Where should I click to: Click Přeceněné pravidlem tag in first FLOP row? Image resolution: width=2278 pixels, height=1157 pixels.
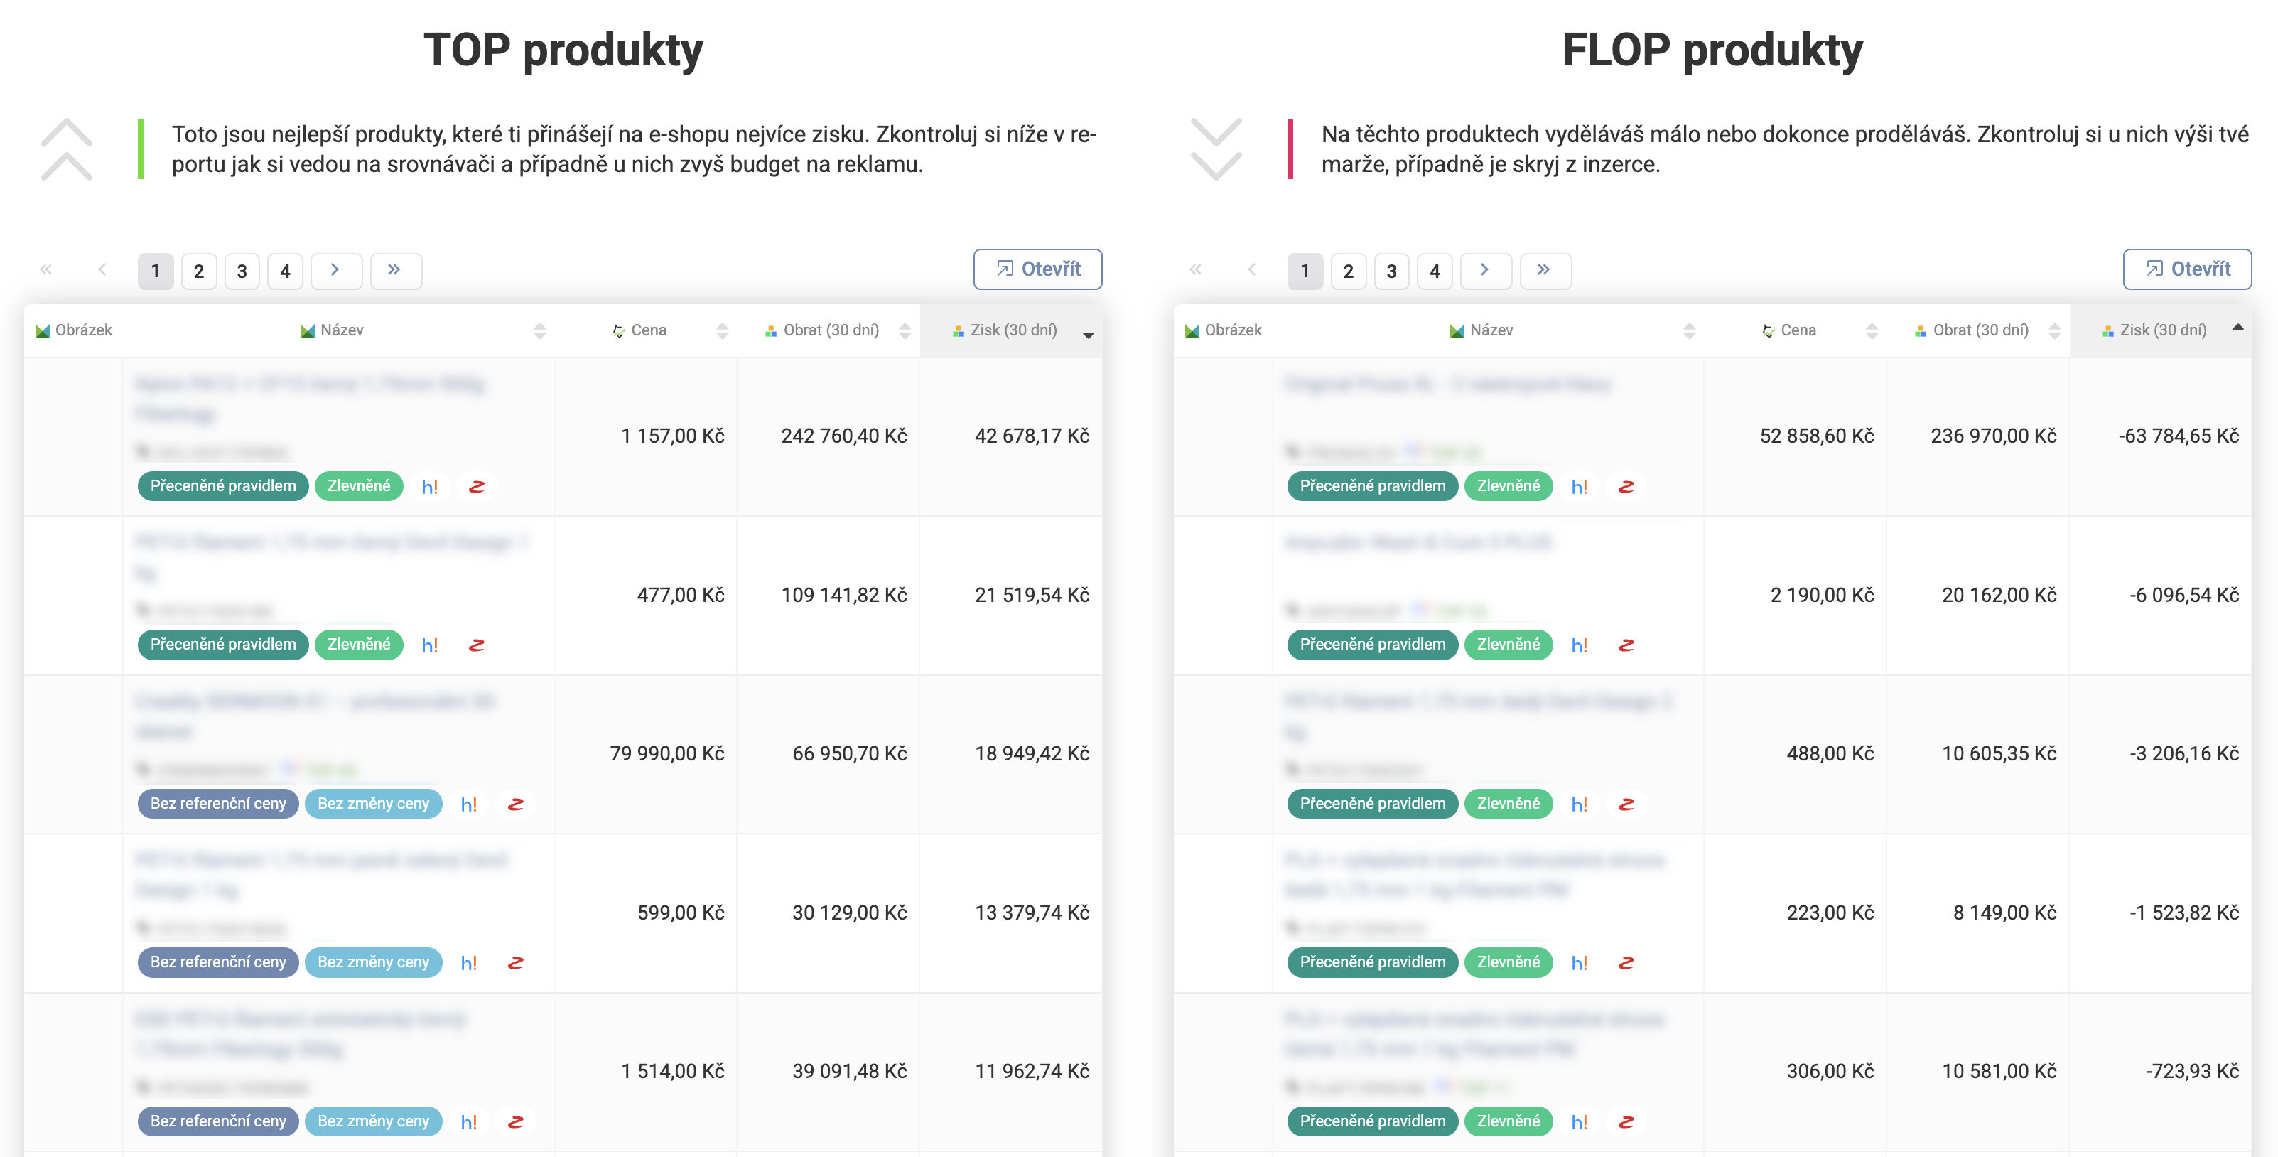pyautogui.click(x=1373, y=485)
